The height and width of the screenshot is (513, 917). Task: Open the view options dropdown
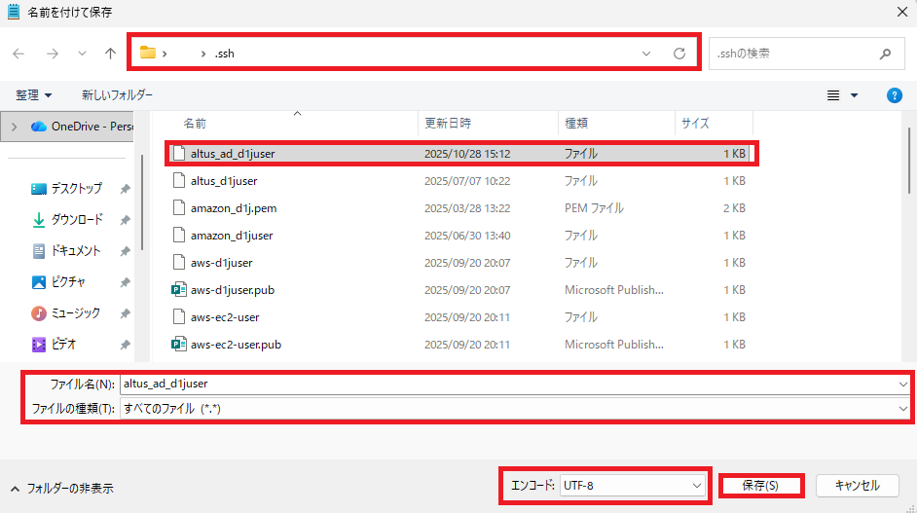tap(842, 95)
